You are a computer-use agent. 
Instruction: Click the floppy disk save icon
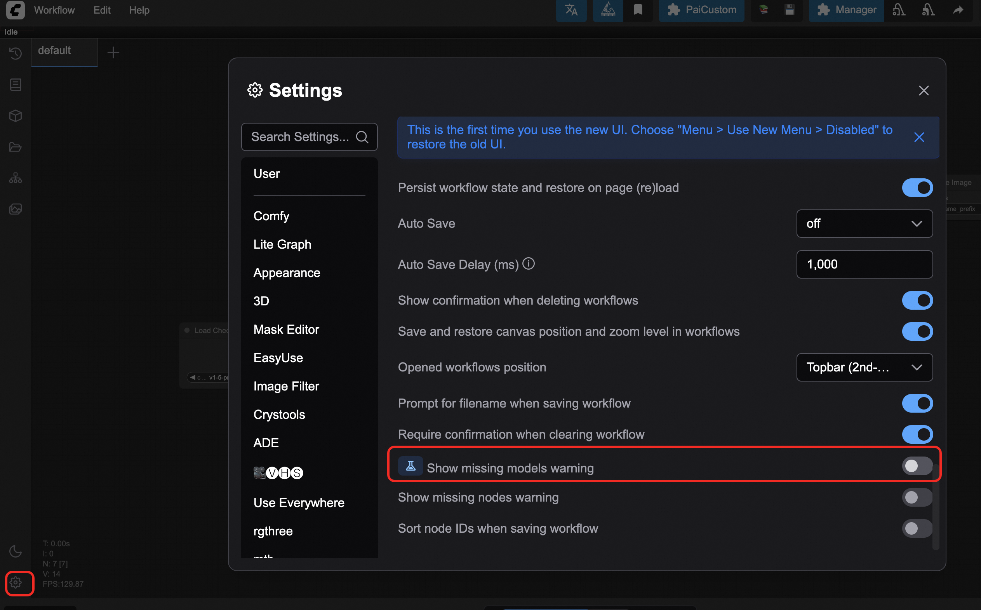point(790,10)
